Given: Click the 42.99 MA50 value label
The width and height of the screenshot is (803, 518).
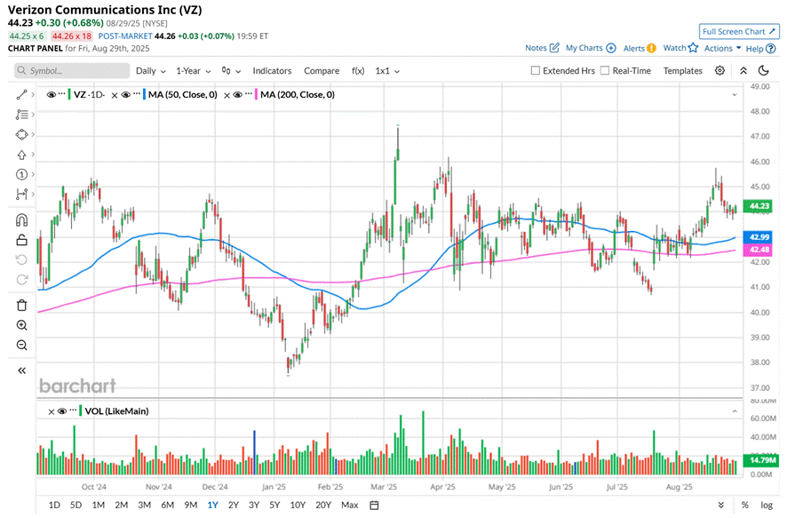Looking at the screenshot, I should [x=759, y=237].
